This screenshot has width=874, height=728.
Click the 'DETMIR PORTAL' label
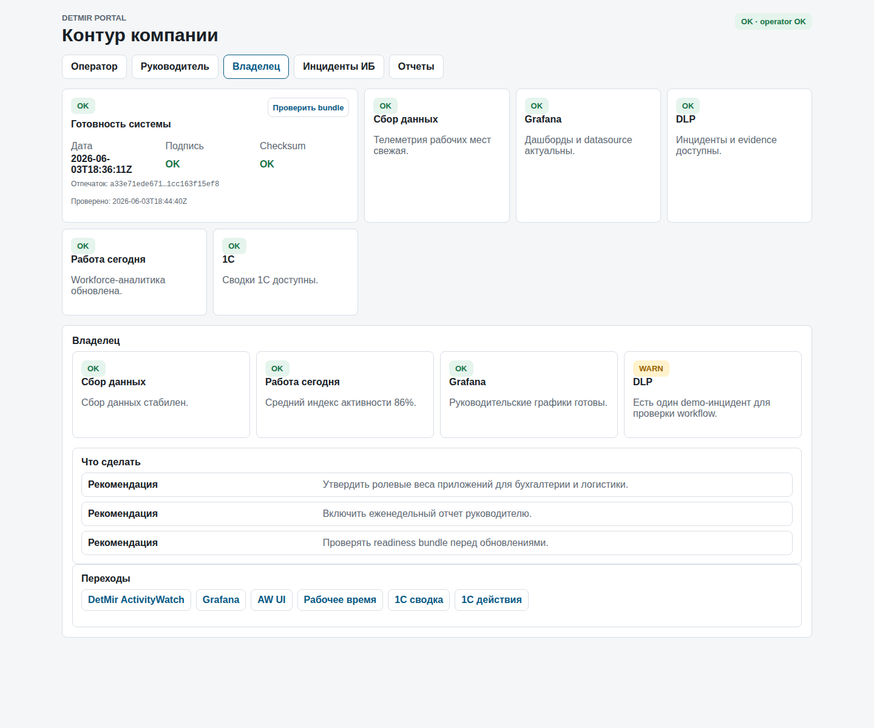(x=94, y=18)
